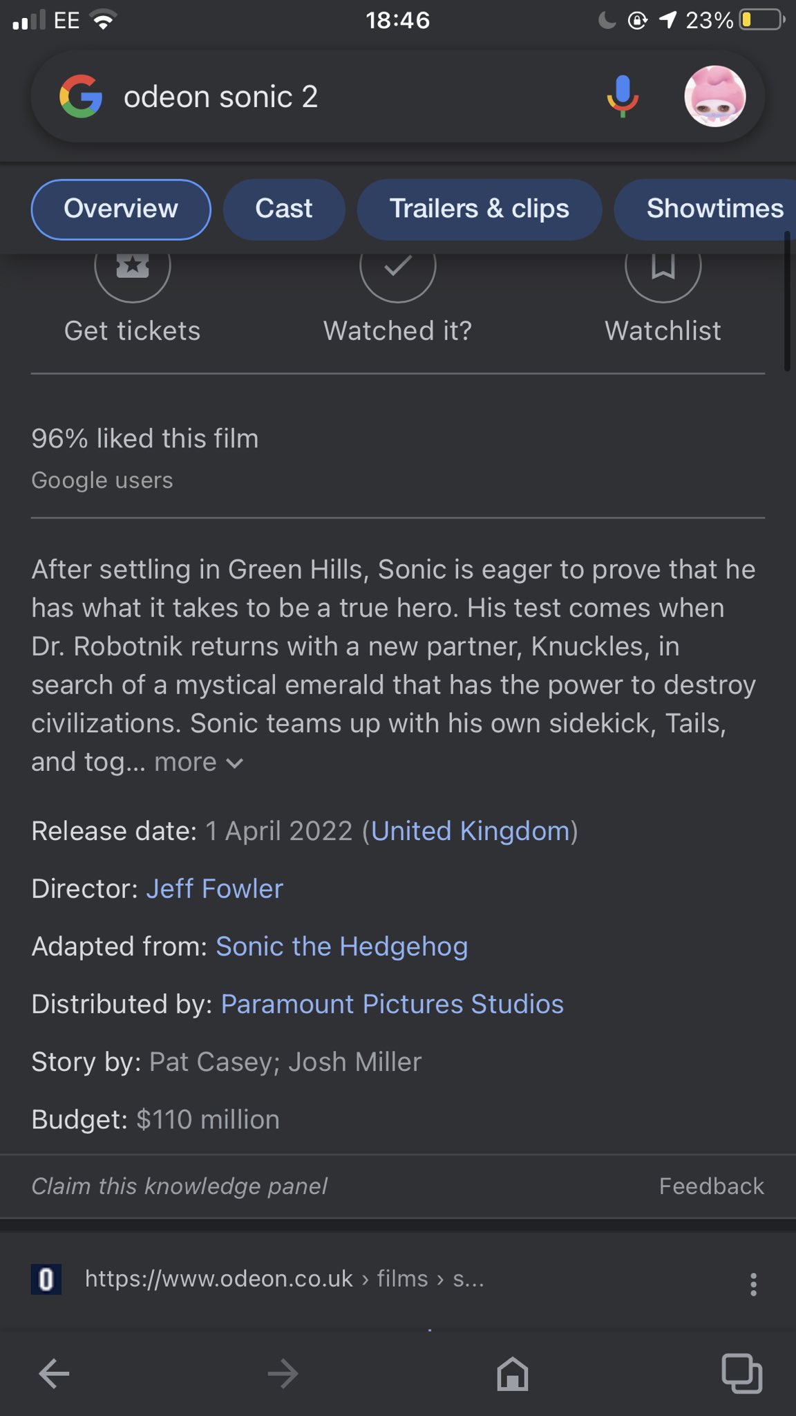
Task: Open the Trailers & clips tab
Action: click(x=479, y=209)
